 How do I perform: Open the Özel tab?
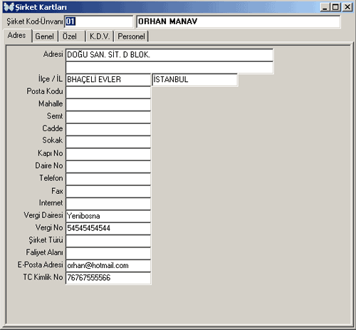click(x=71, y=36)
